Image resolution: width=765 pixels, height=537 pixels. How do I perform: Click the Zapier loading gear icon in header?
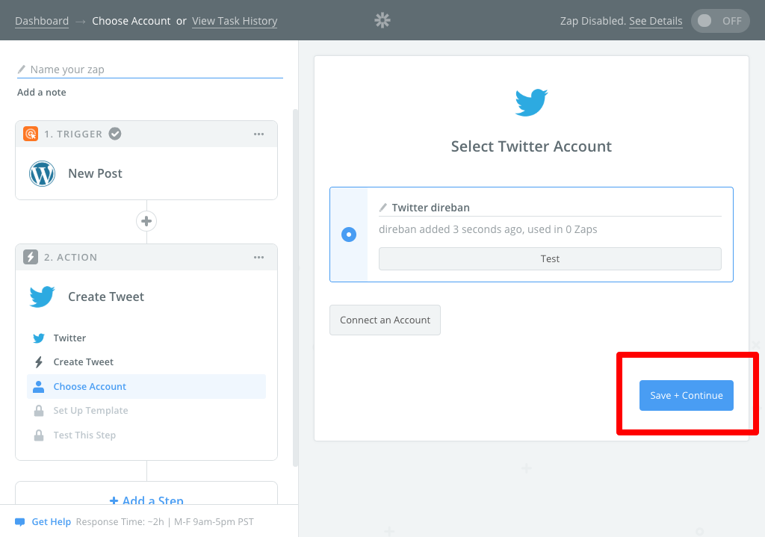coord(382,20)
